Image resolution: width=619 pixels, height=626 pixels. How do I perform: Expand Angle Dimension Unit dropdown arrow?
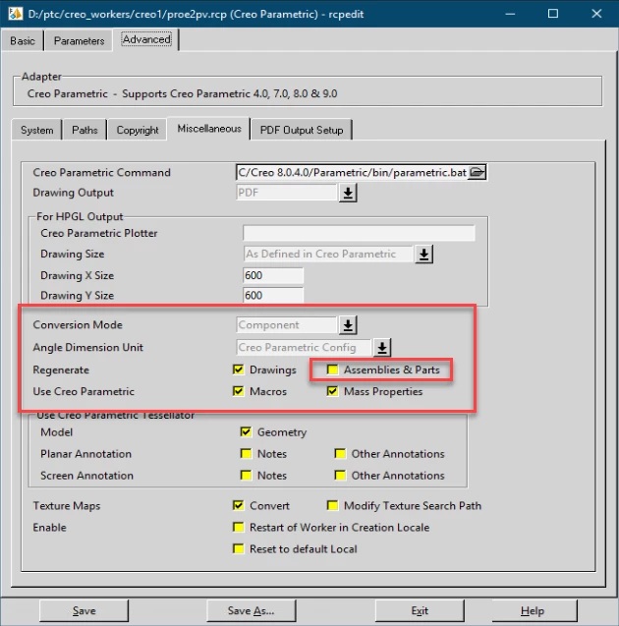[x=382, y=348]
